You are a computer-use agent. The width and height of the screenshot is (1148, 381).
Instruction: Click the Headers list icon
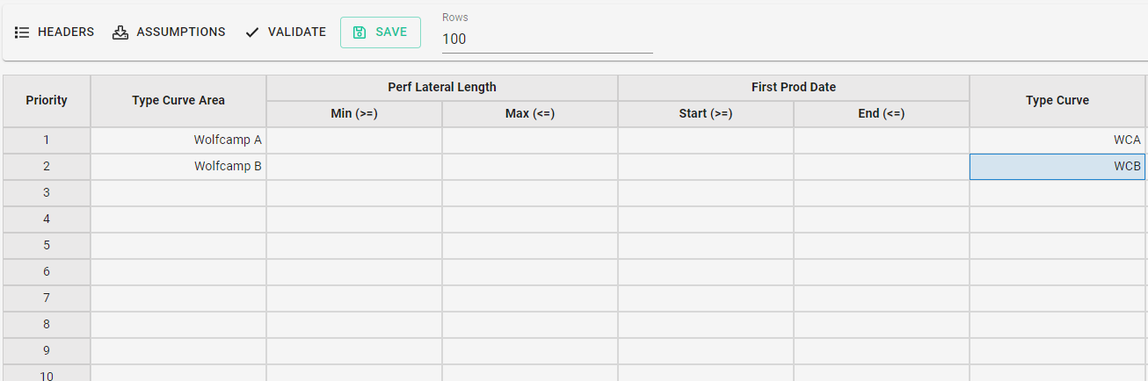click(x=23, y=32)
